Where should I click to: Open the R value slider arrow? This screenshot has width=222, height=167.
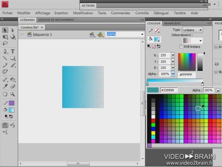[x=173, y=55]
